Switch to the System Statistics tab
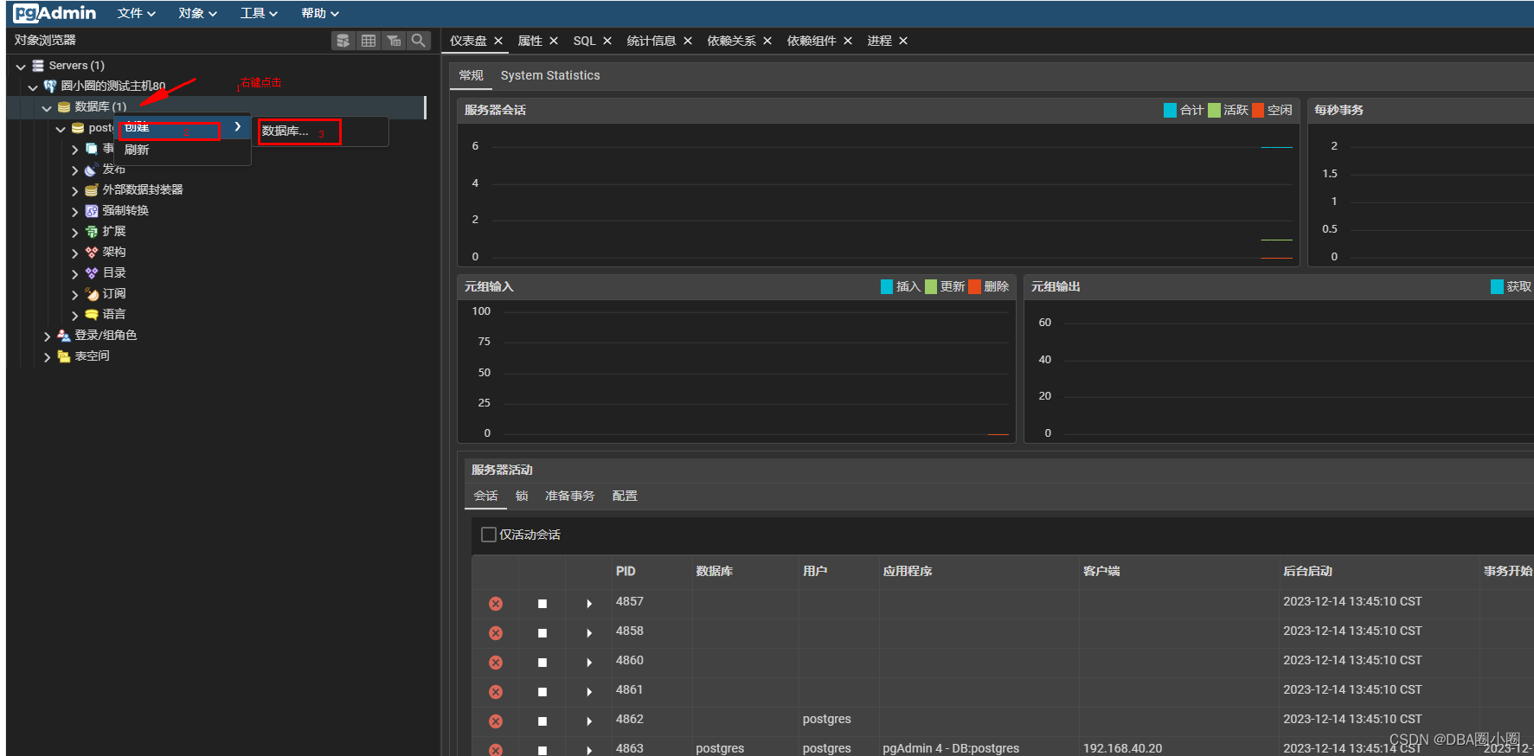The width and height of the screenshot is (1534, 756). (x=549, y=75)
